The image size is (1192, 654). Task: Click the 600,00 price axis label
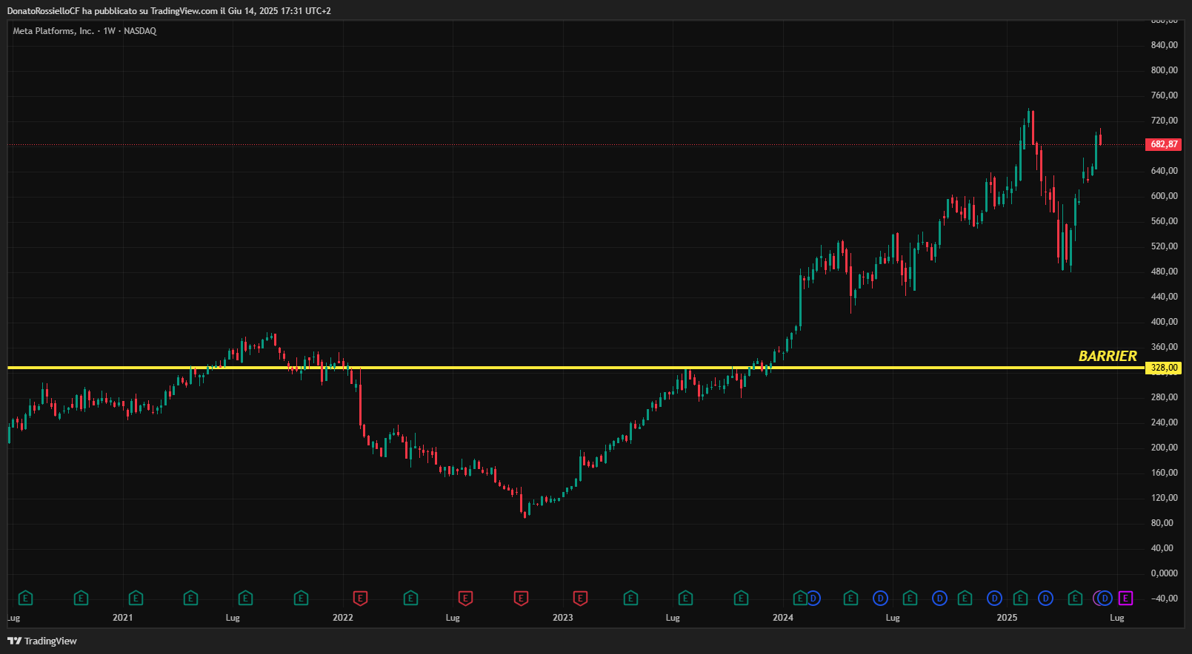click(x=1164, y=196)
